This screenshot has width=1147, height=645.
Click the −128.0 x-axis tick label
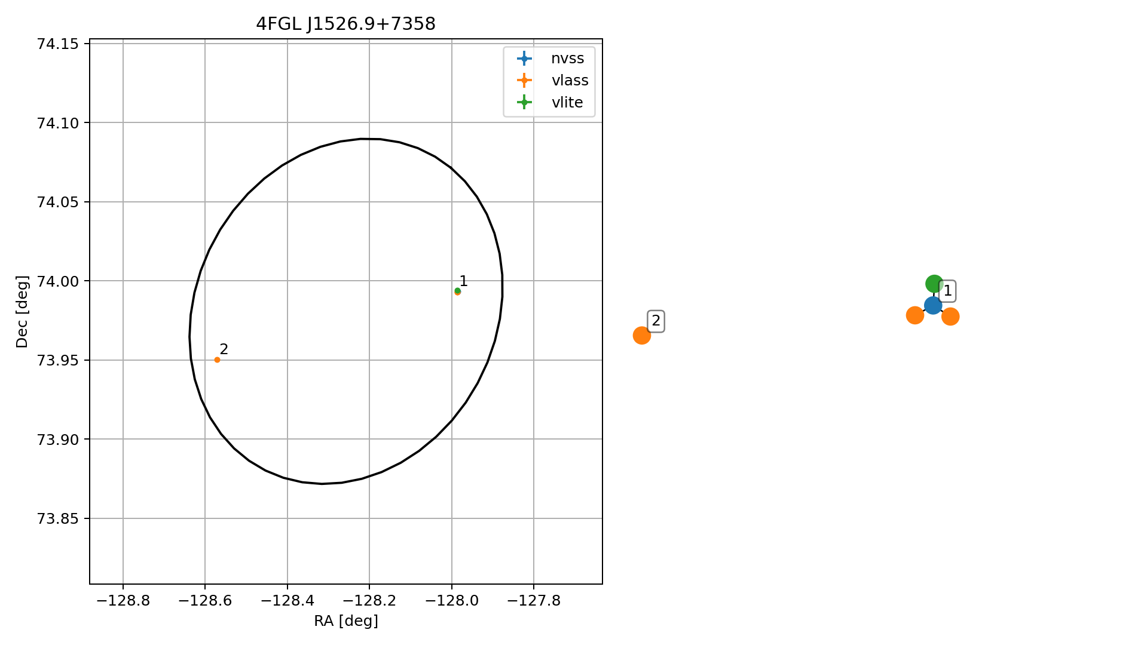tap(451, 601)
